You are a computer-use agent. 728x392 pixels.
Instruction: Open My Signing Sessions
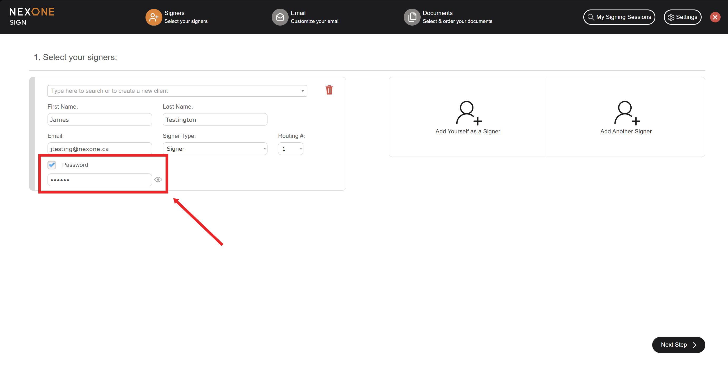click(619, 17)
